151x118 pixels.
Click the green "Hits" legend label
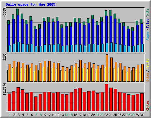(148, 12)
